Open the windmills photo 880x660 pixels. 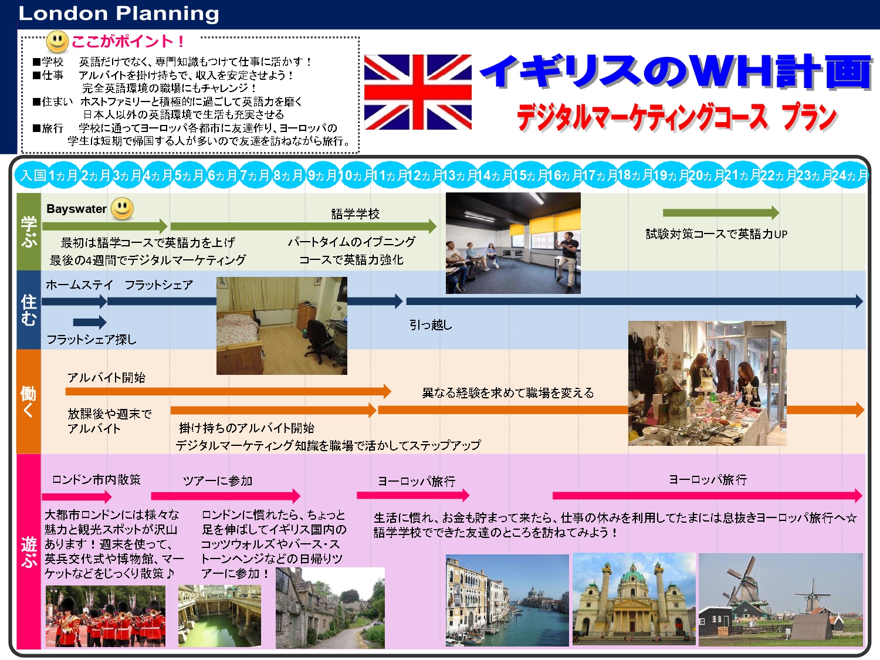[780, 600]
